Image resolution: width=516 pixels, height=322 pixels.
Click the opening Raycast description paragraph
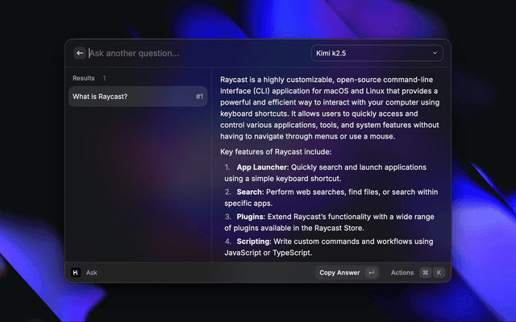(x=329, y=109)
